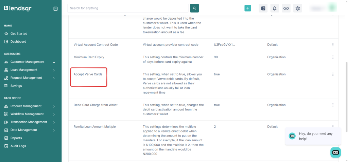Open the Reports page

[x=16, y=138]
